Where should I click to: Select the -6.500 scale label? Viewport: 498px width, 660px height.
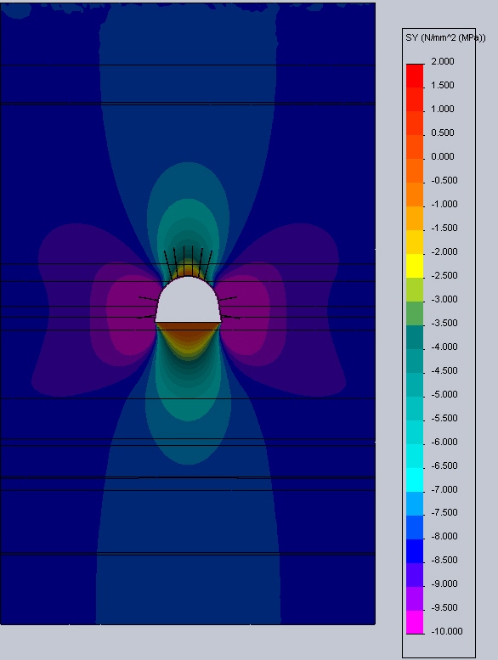(x=444, y=466)
